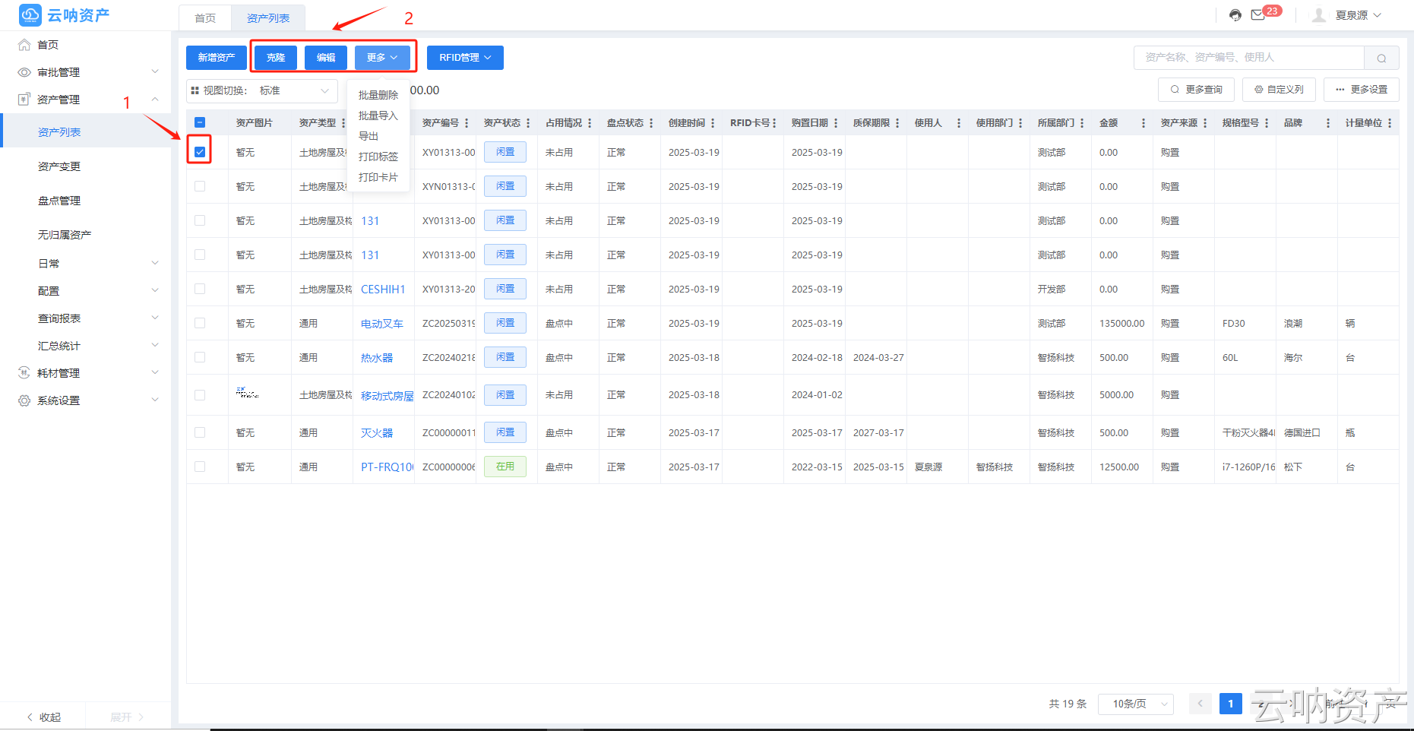Click the 视图切换 grid icon
Image resolution: width=1414 pixels, height=731 pixels.
click(195, 90)
